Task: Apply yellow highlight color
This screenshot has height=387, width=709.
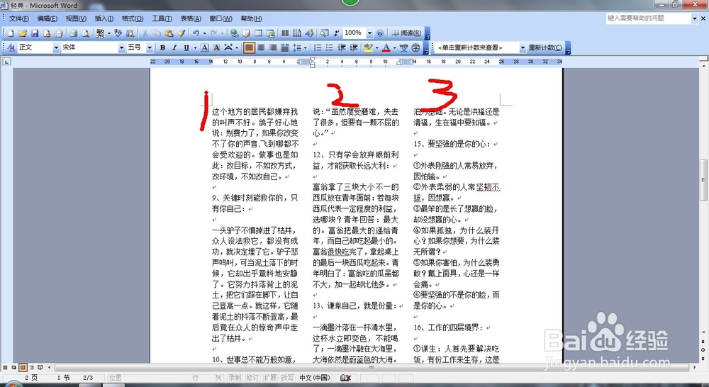Action: (368, 47)
